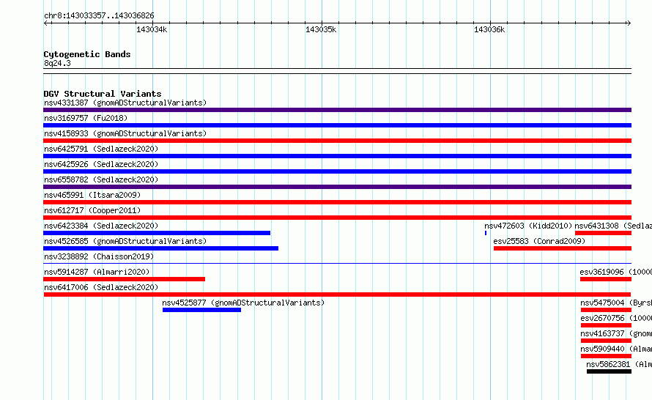Click the red bar under nsv4158933
This screenshot has width=652, height=400.
[337, 141]
